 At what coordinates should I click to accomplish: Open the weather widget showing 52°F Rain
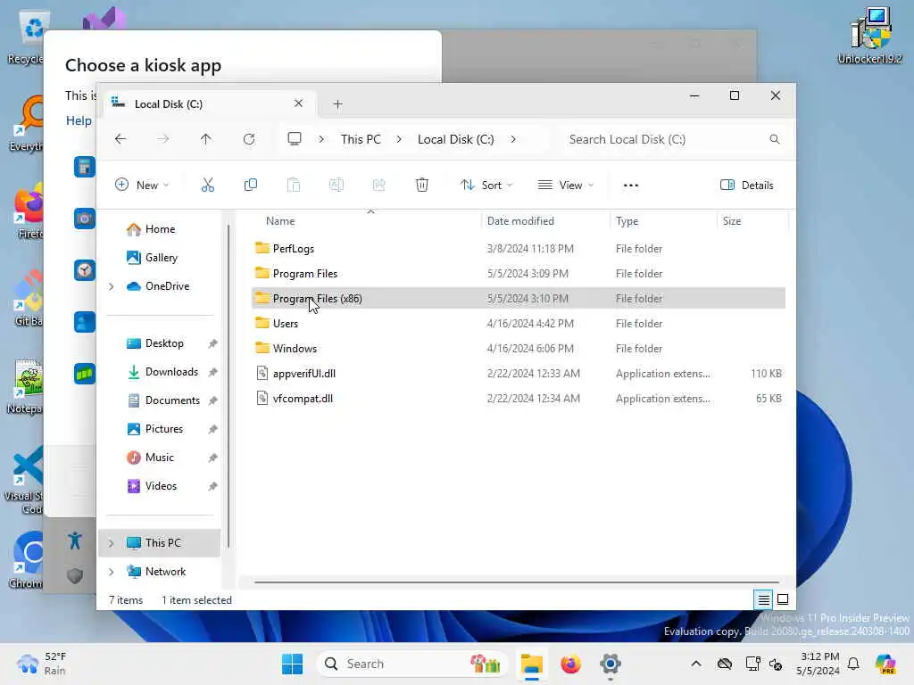coord(41,664)
